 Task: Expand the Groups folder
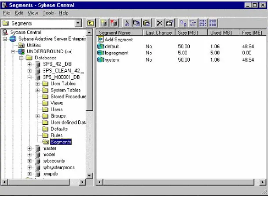coord(37,116)
